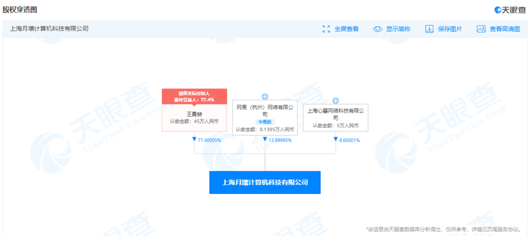
Task: Click the 中概股 tag on 网易 node
Action: point(265,122)
